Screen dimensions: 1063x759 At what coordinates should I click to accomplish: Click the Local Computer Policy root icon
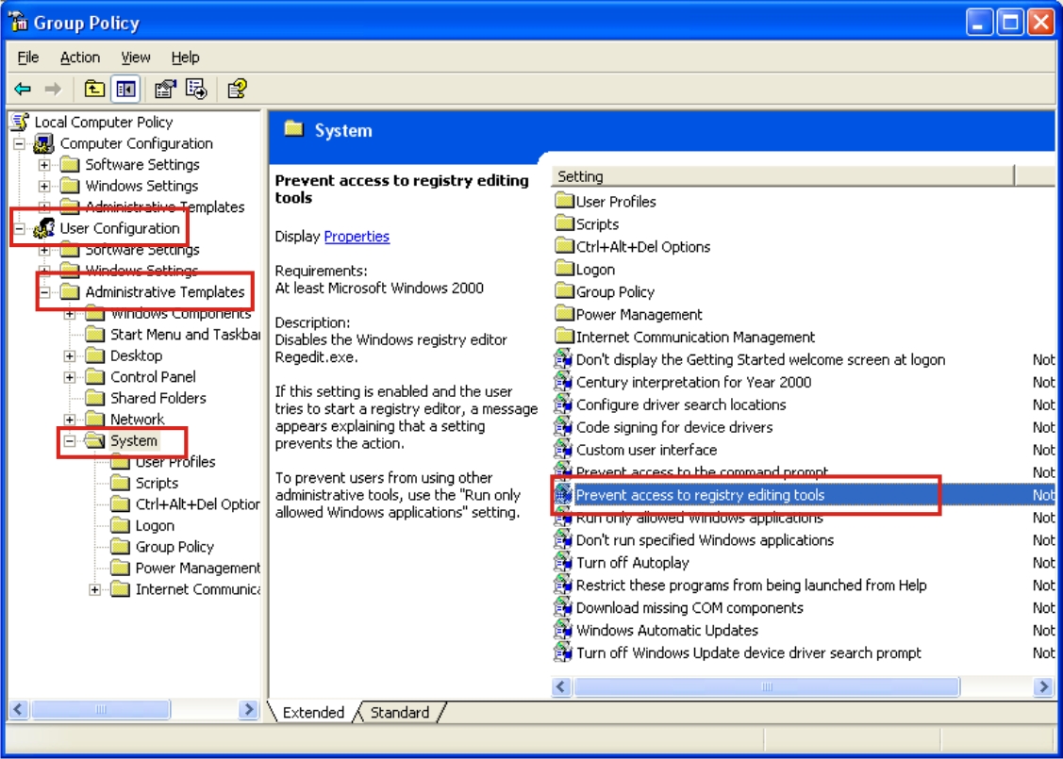21,122
